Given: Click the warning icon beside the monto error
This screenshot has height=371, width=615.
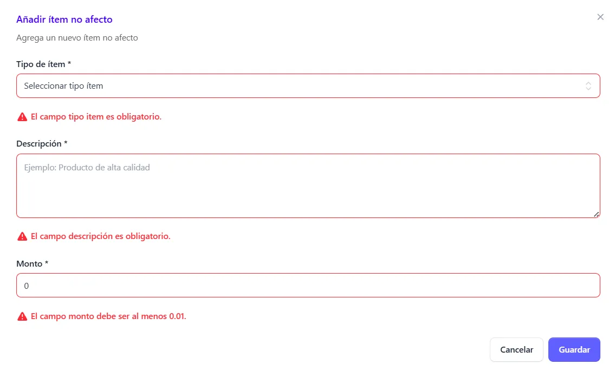Looking at the screenshot, I should [22, 316].
